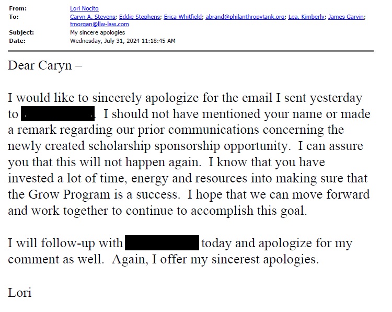Click the Lea, Kimberly recipient link

(307, 17)
